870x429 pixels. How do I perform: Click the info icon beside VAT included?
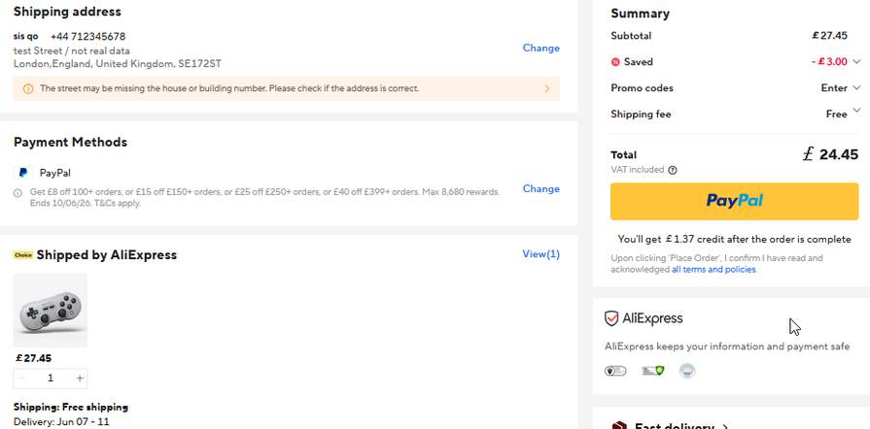(673, 170)
